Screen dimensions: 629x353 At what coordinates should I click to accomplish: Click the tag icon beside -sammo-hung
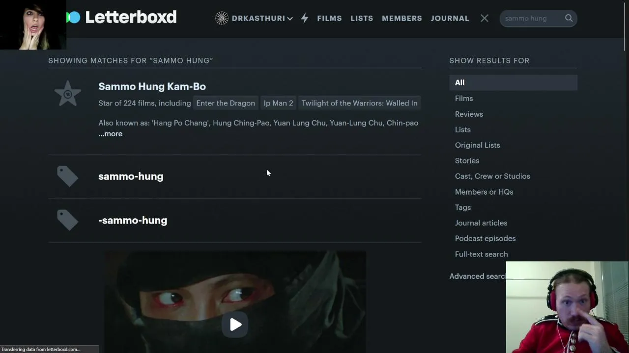[x=68, y=220]
